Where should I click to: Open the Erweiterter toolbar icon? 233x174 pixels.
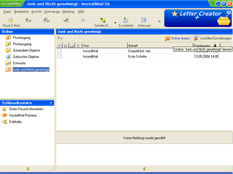pos(126,20)
